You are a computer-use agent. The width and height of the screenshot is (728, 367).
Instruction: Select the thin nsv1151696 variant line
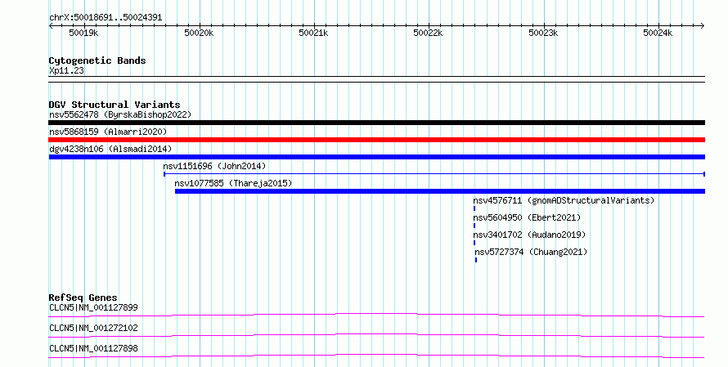tap(434, 174)
